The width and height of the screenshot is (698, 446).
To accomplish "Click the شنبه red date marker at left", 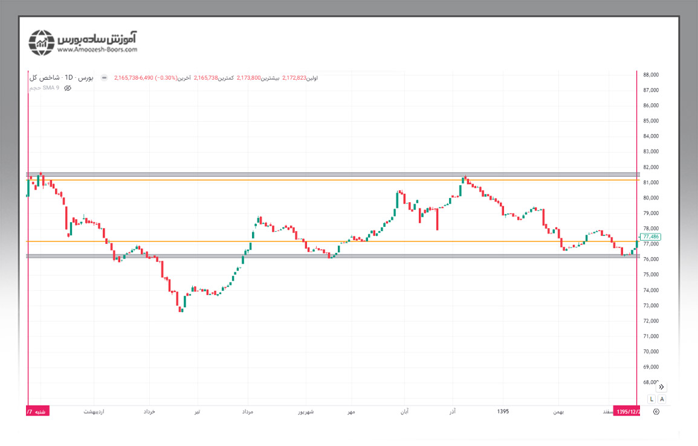I will [x=37, y=412].
